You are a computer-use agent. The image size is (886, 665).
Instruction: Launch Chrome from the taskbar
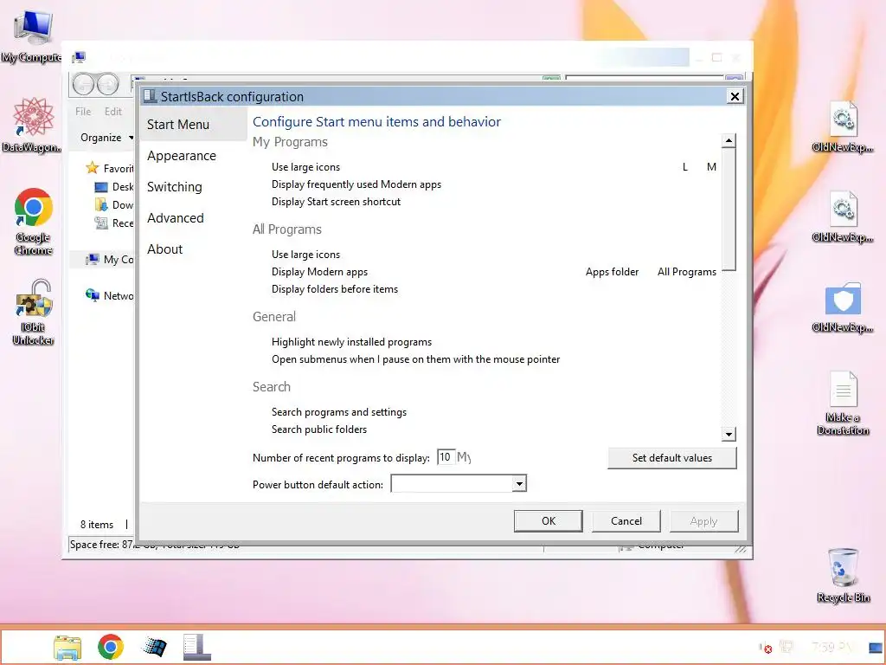pyautogui.click(x=111, y=647)
